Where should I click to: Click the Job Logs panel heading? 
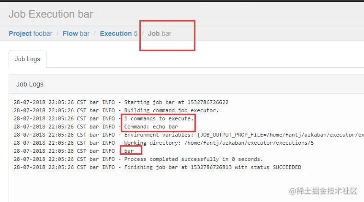point(30,84)
